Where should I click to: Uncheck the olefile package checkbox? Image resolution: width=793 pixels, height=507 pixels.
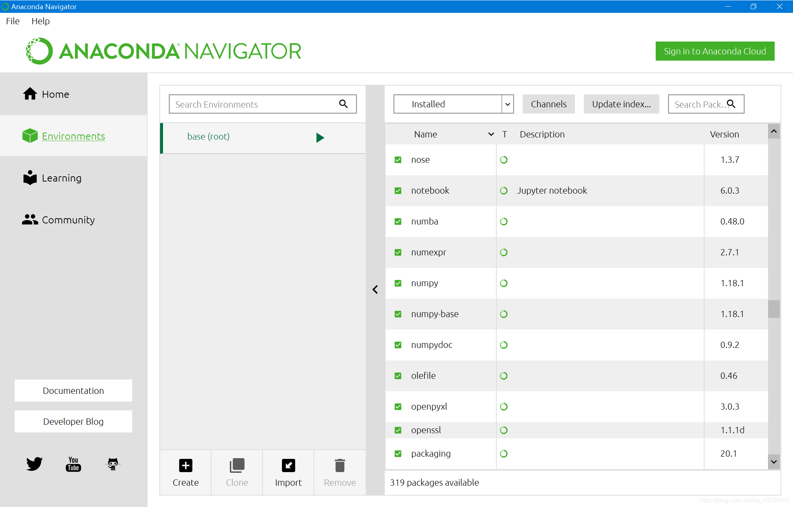398,376
